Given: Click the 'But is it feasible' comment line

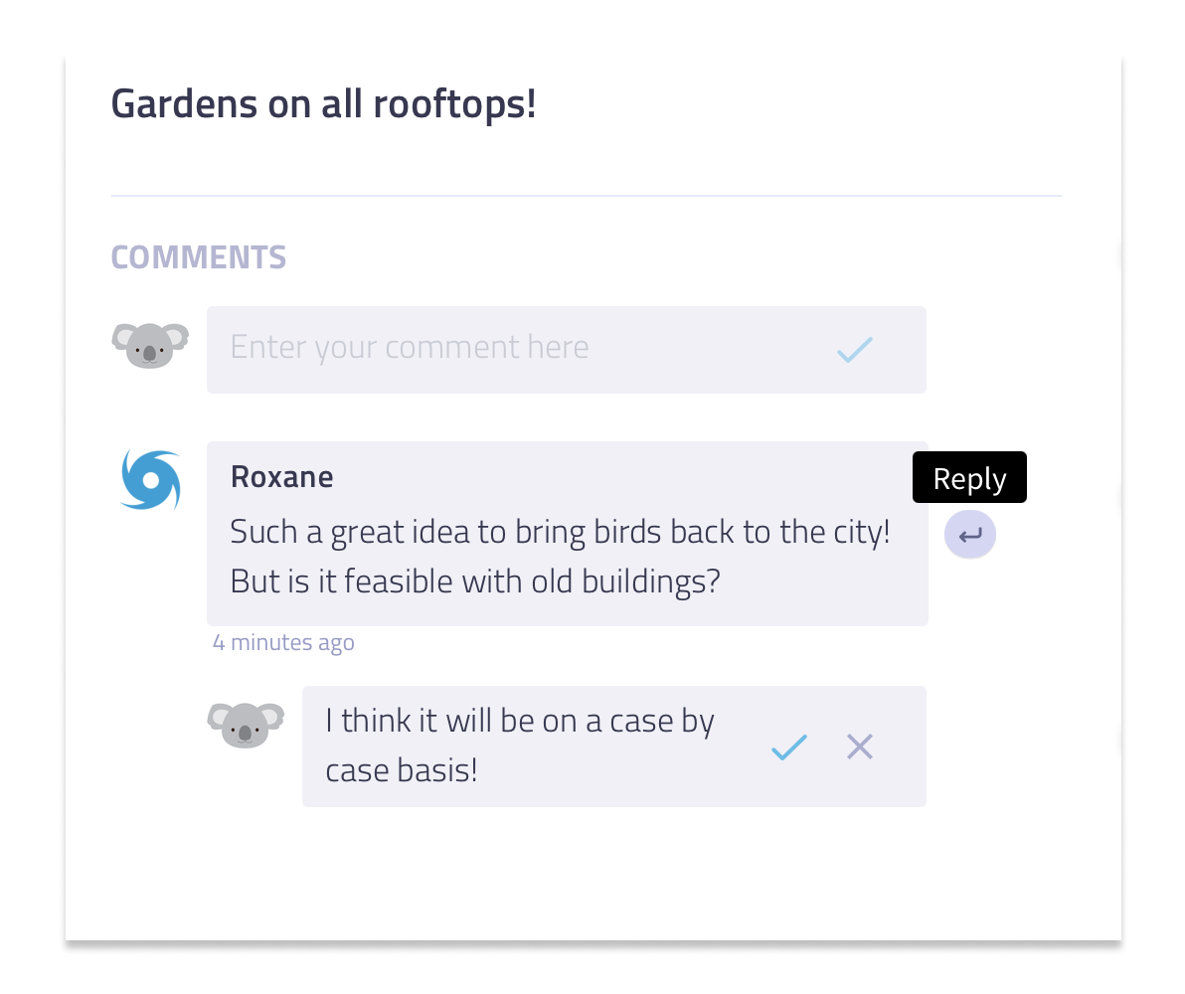Looking at the screenshot, I should click(x=475, y=582).
